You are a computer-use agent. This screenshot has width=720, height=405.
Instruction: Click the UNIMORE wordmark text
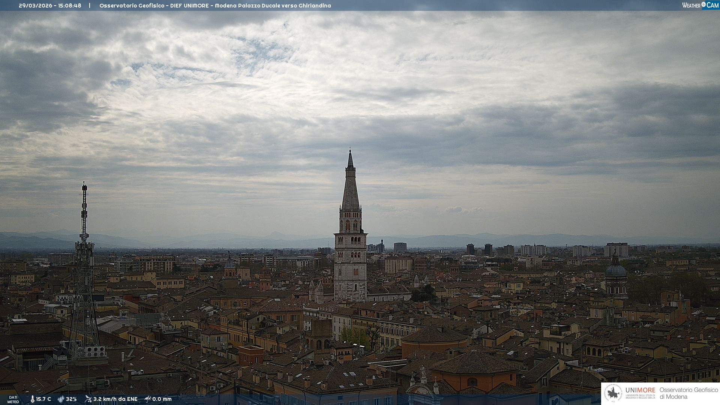(640, 390)
